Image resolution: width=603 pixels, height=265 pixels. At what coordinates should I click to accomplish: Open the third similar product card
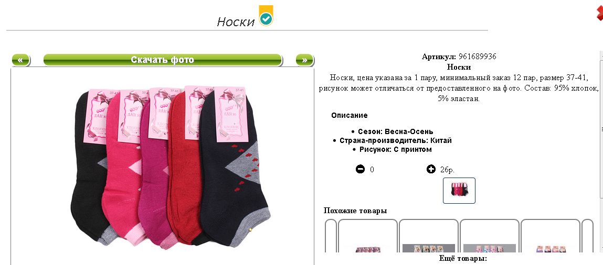[490, 236]
